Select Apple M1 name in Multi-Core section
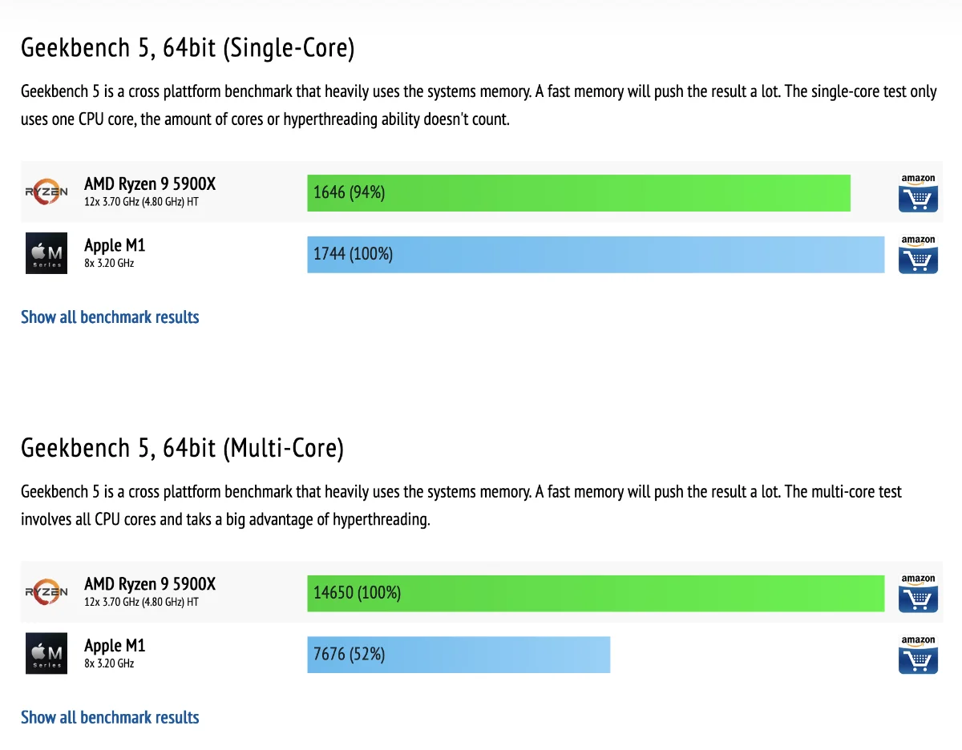Viewport: 962px width, 750px height. (115, 645)
